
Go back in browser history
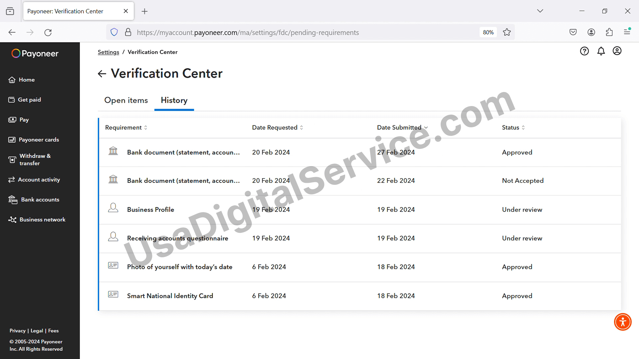[x=12, y=32]
